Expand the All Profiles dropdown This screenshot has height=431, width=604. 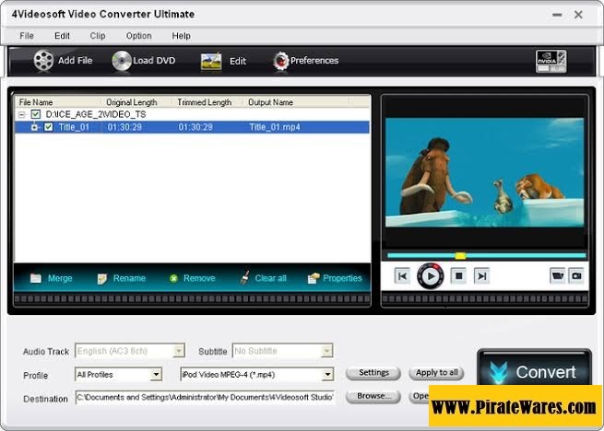click(x=156, y=375)
